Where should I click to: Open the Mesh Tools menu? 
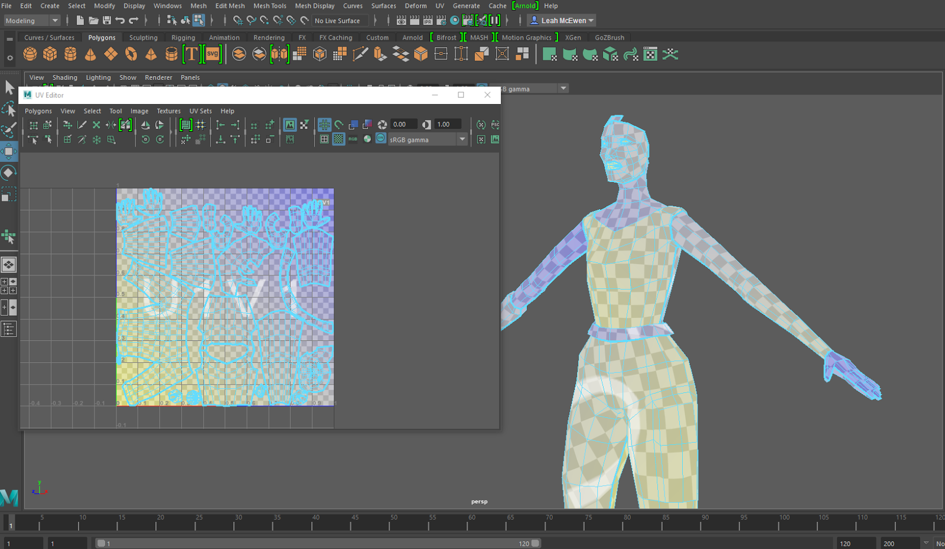(x=270, y=6)
